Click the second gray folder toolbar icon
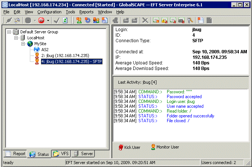The width and height of the screenshot is (252, 167). [135, 20]
